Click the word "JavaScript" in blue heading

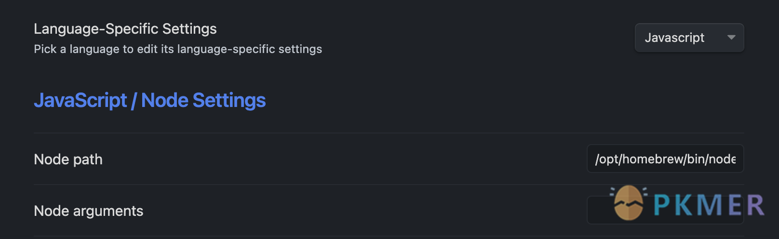[81, 100]
